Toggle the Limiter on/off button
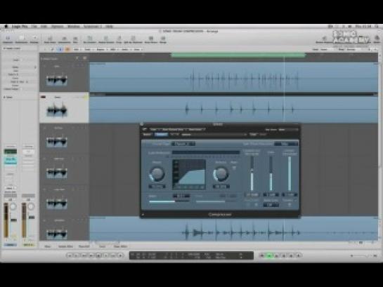The image size is (383, 287). pyautogui.click(x=290, y=205)
